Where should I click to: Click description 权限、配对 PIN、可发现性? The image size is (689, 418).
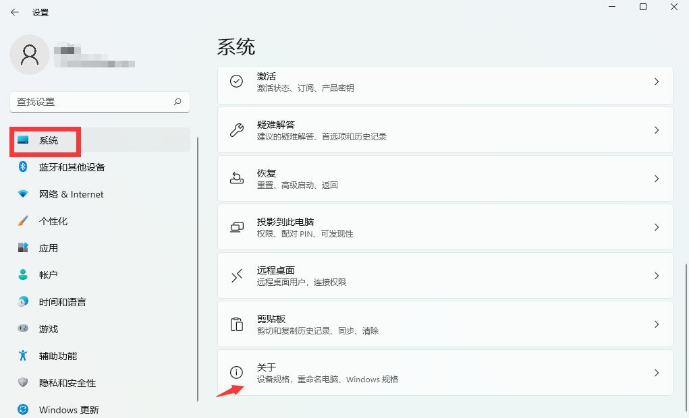(305, 233)
